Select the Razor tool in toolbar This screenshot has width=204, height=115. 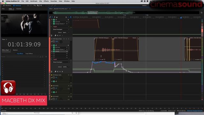(38, 5)
